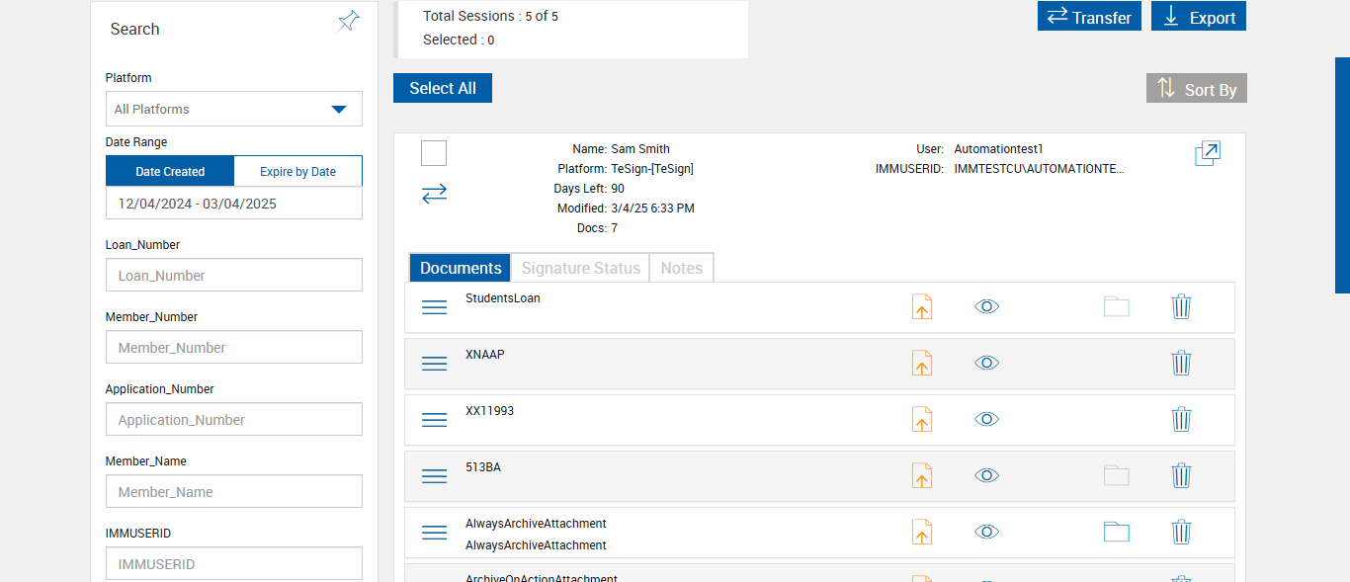The height and width of the screenshot is (582, 1350).
Task: Click platform value TeSign-[TeSign]
Action: coord(652,169)
